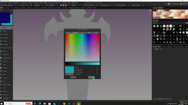Pick the brown textured brush alpha
This screenshot has width=188, height=105.
pyautogui.click(x=167, y=29)
